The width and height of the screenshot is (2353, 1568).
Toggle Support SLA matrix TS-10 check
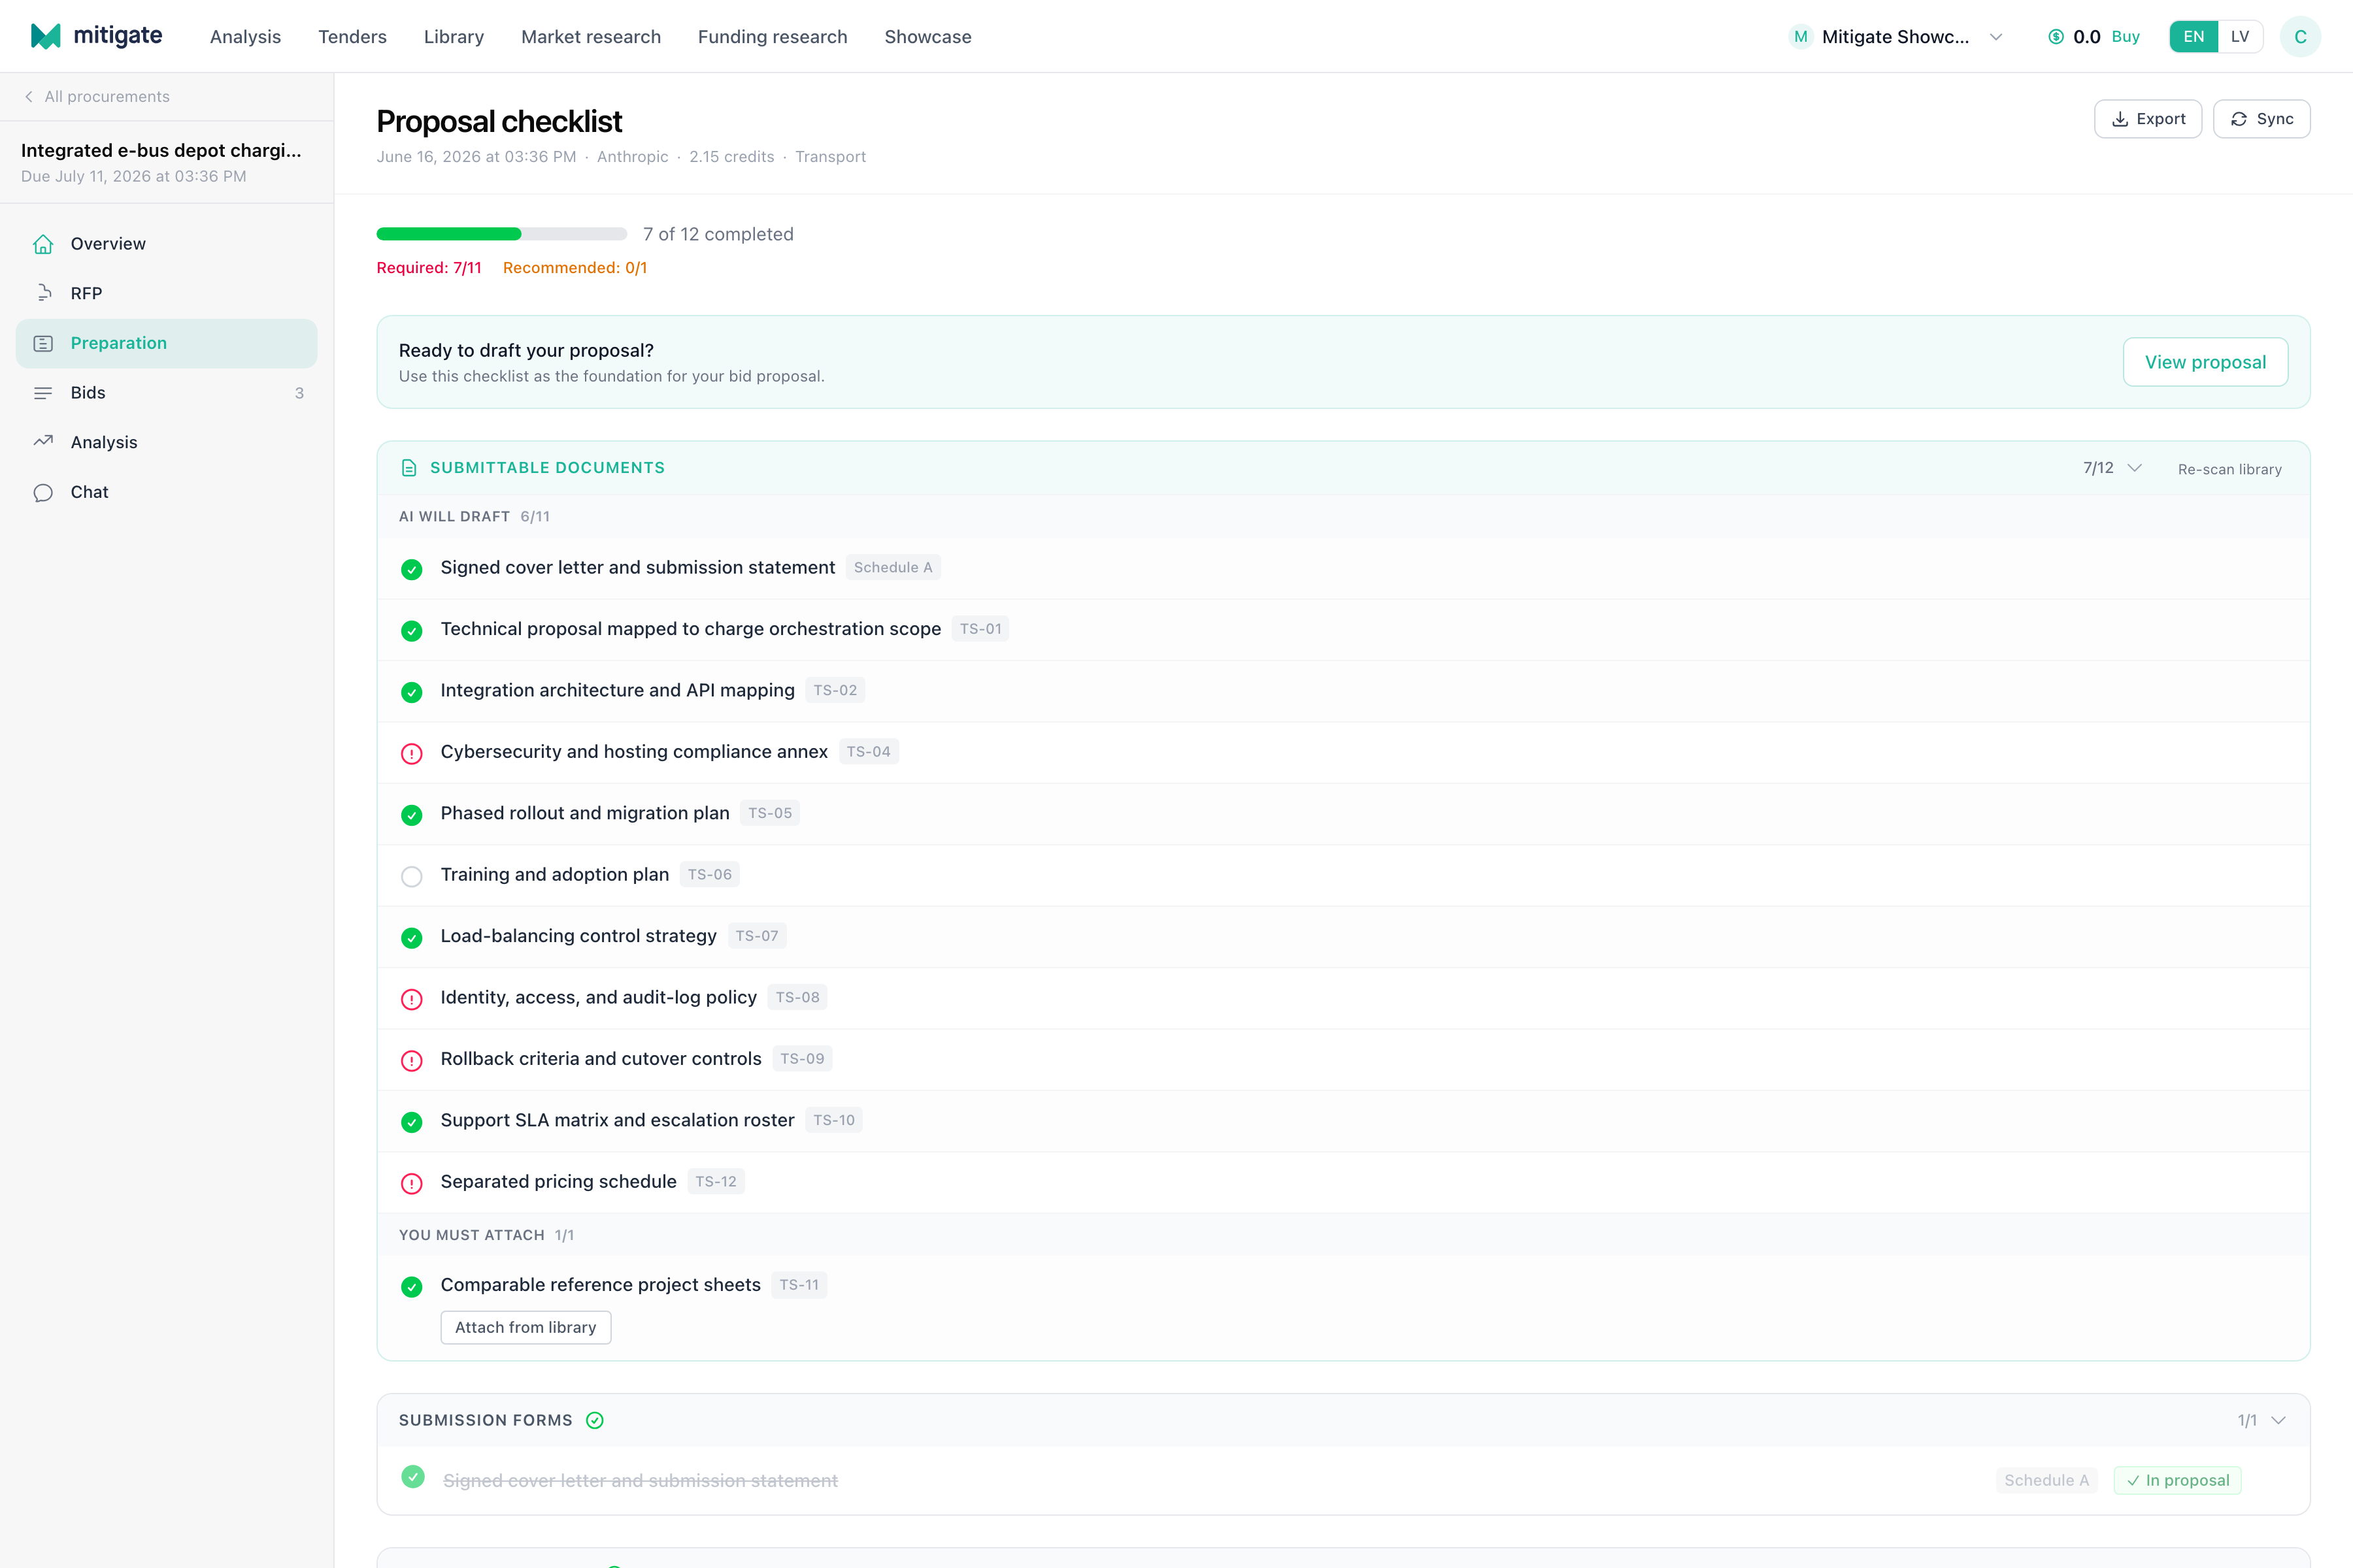411,1122
